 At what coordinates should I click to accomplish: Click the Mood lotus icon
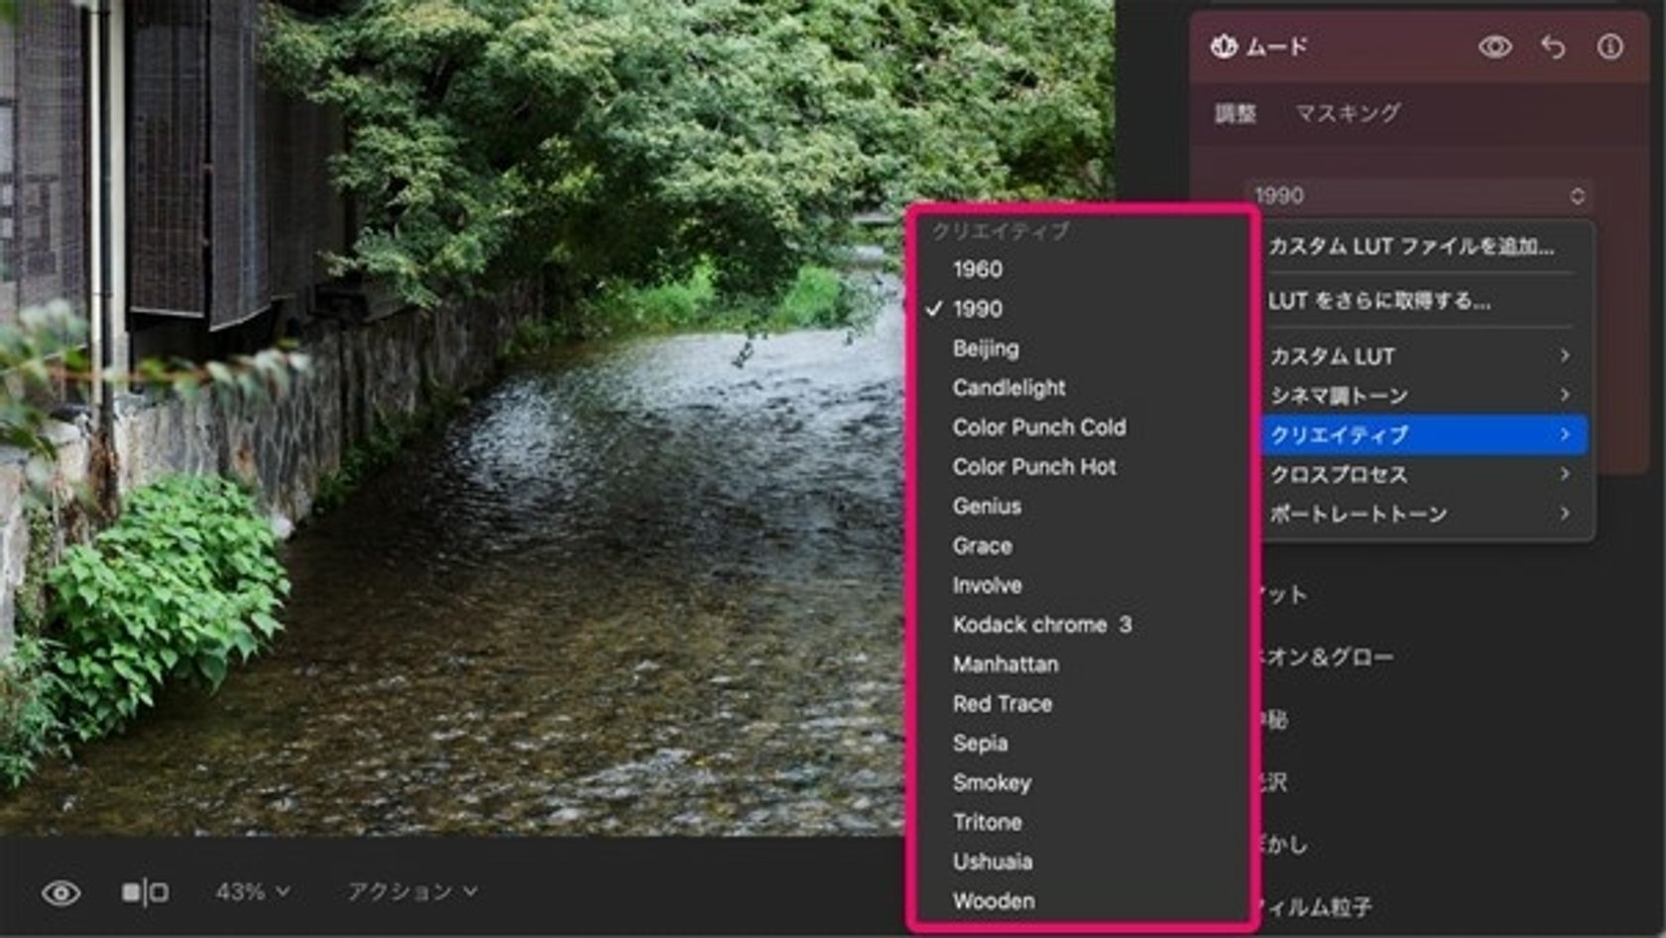pyautogui.click(x=1224, y=47)
